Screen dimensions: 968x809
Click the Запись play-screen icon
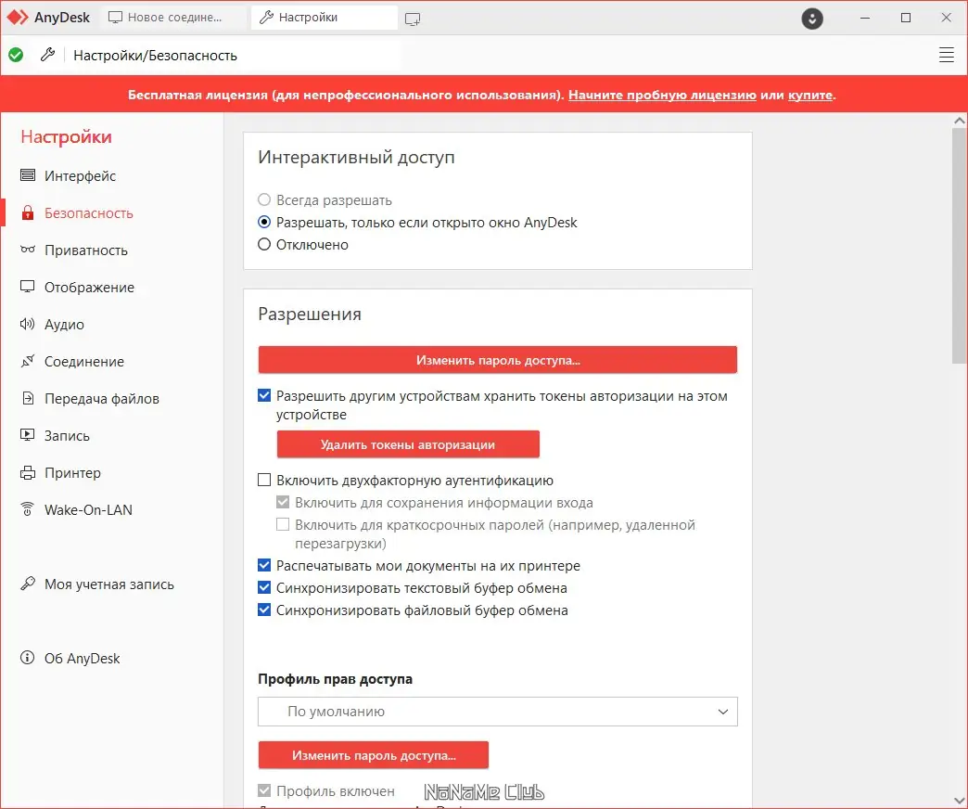[28, 435]
